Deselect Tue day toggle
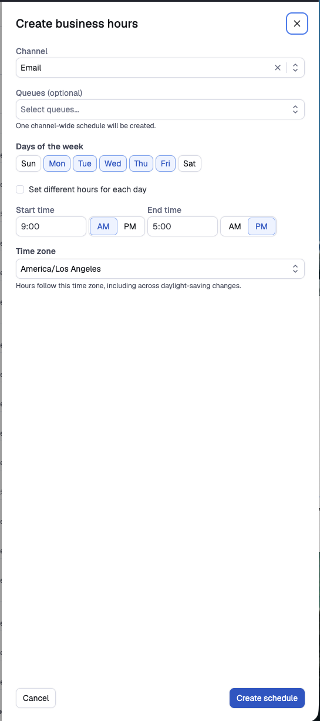The width and height of the screenshot is (320, 721). 85,163
